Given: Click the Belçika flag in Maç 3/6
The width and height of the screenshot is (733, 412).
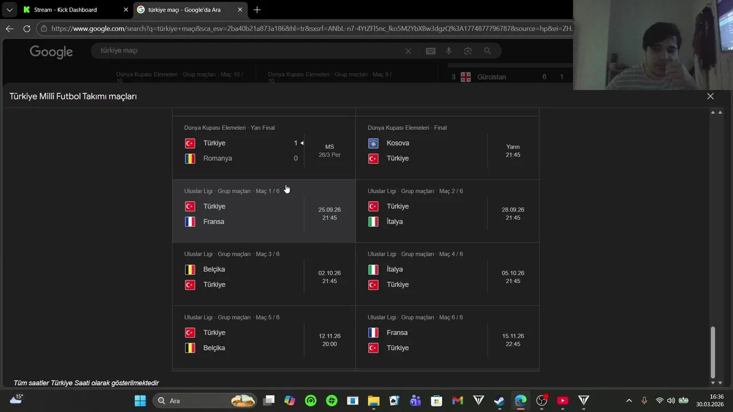Looking at the screenshot, I should point(190,270).
